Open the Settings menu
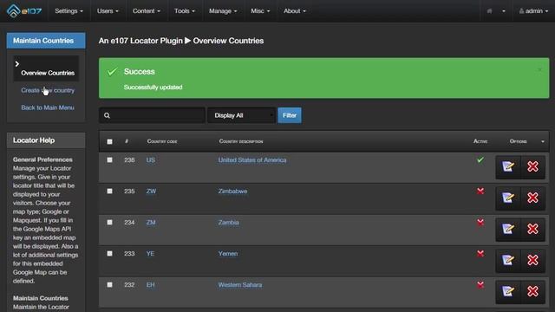 pos(69,11)
